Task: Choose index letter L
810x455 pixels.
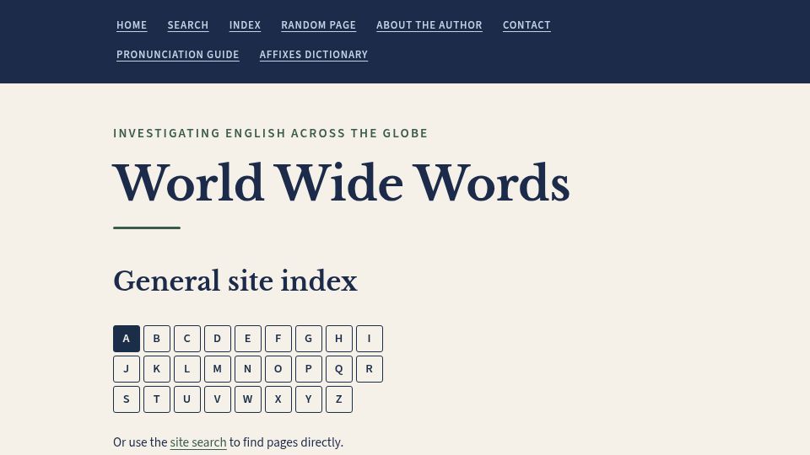Action: tap(187, 369)
